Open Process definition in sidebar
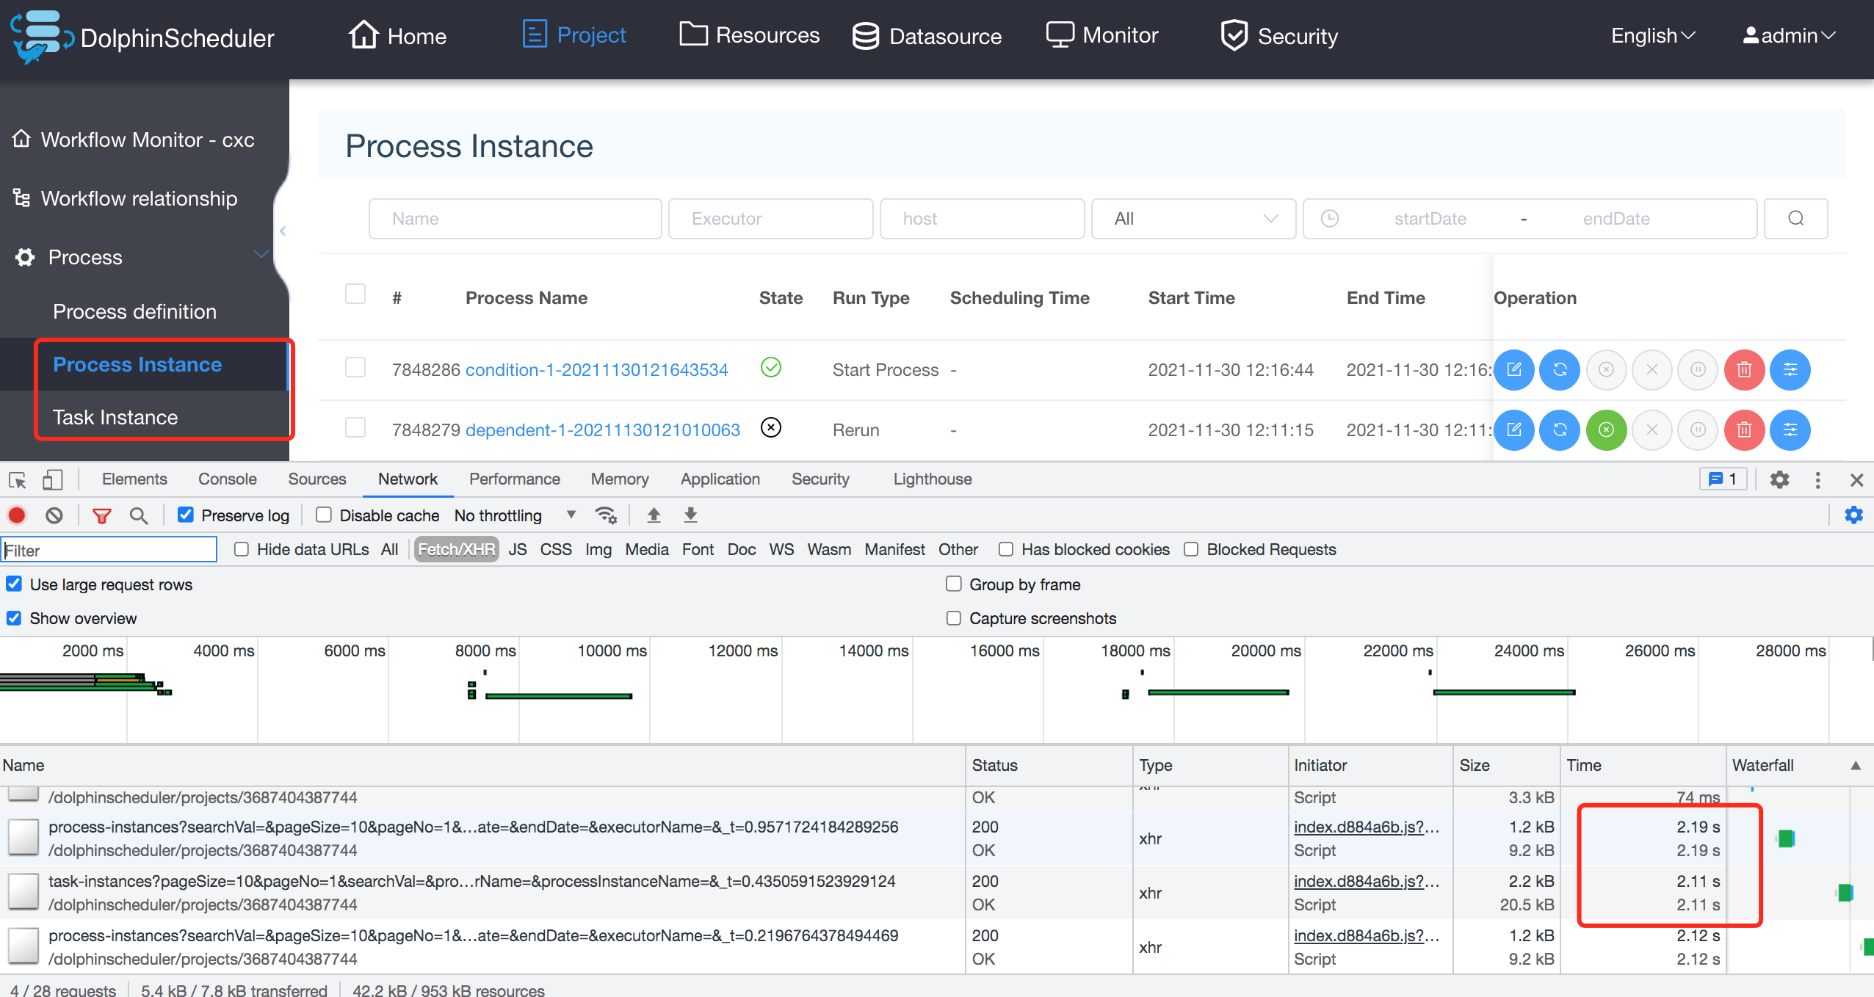The height and width of the screenshot is (997, 1874). tap(134, 311)
